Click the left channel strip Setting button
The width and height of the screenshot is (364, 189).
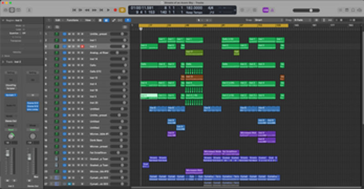point(10,73)
